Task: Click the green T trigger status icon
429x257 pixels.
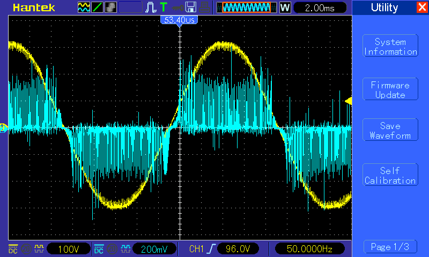Action: pos(163,7)
